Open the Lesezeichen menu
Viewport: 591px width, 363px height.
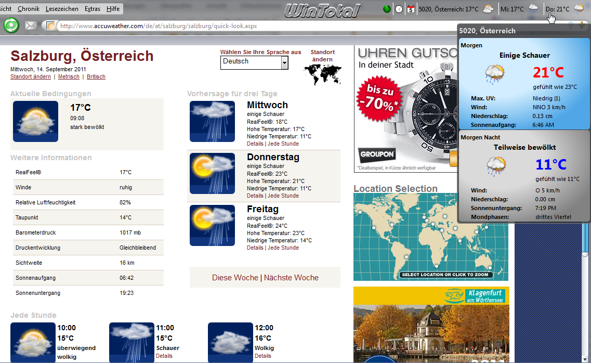pyautogui.click(x=62, y=9)
